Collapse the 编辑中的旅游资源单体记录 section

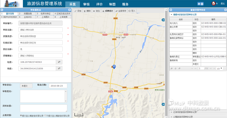[x=172, y=15]
